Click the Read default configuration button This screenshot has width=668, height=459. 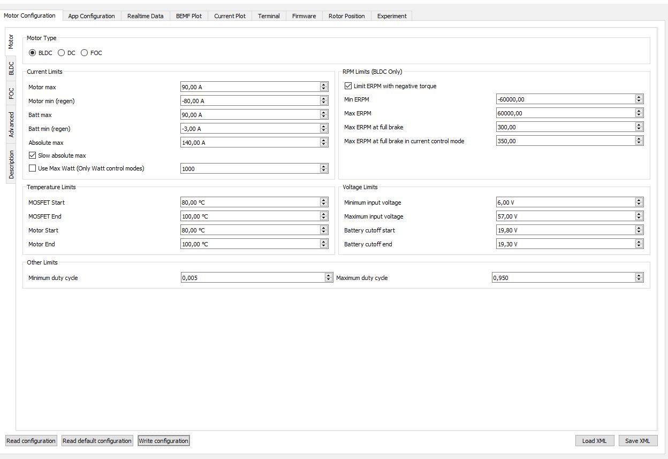point(97,441)
